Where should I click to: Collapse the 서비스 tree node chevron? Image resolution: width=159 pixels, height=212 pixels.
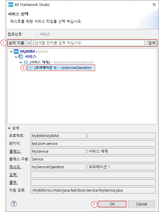[x=16, y=57]
